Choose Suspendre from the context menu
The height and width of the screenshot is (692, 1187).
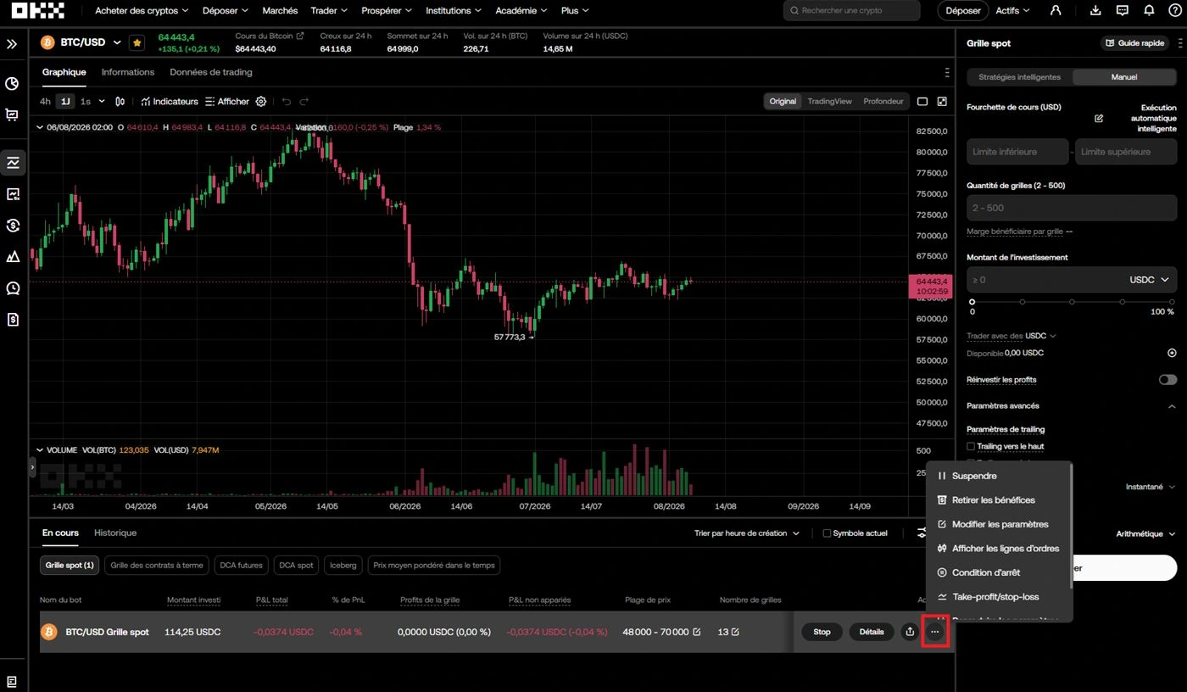[999, 476]
